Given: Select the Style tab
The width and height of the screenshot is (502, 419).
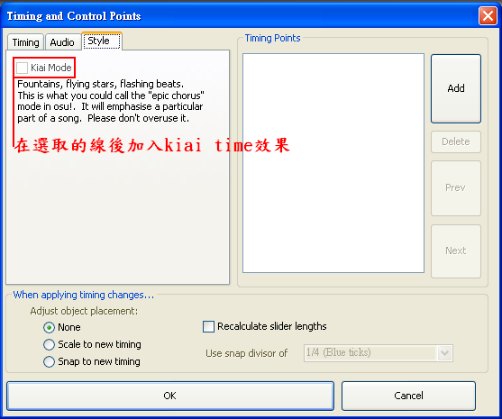Looking at the screenshot, I should (x=102, y=41).
